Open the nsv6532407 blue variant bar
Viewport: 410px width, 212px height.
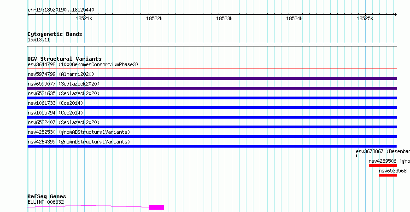click(212, 127)
